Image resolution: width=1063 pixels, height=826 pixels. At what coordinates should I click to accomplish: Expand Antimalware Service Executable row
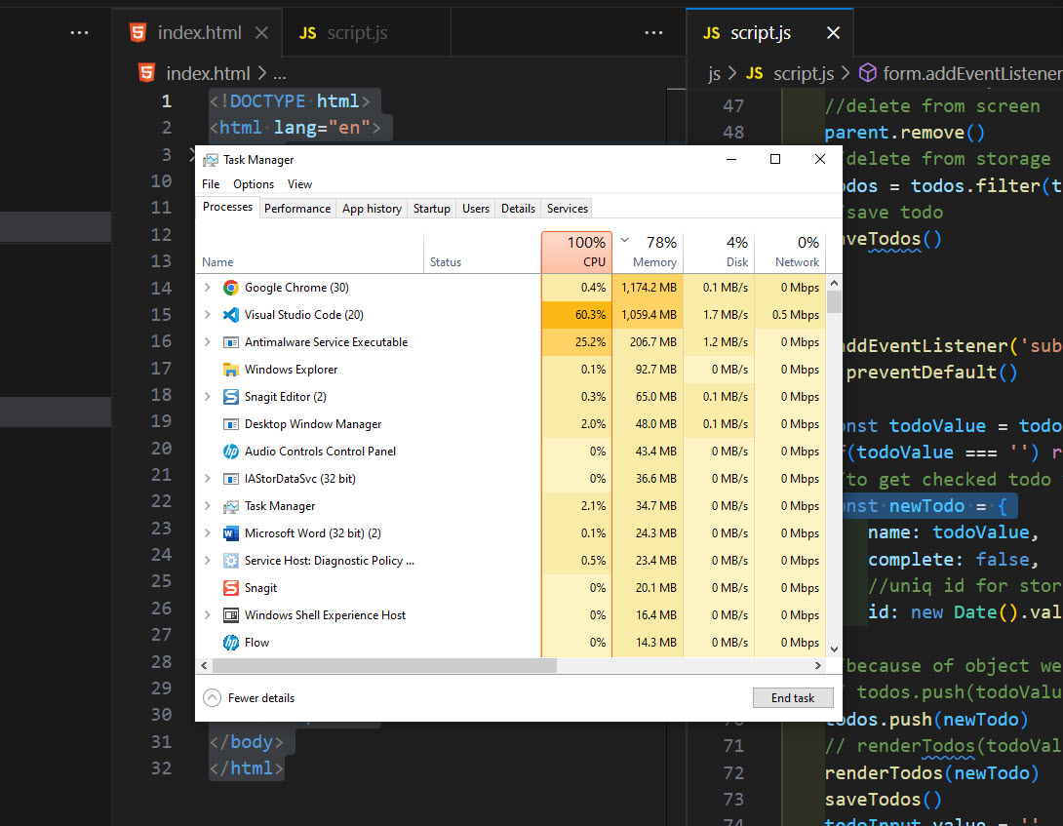(208, 342)
